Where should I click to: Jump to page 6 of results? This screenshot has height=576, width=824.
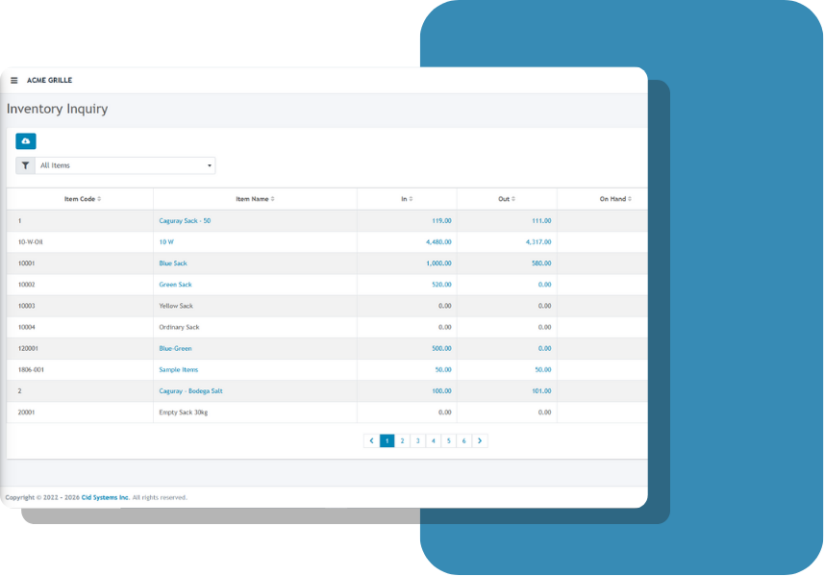tap(464, 440)
